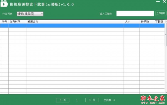Viewport: 167px width, 105px height.
Task: Sort by the 发布时间 column header
Action: coord(17,22)
